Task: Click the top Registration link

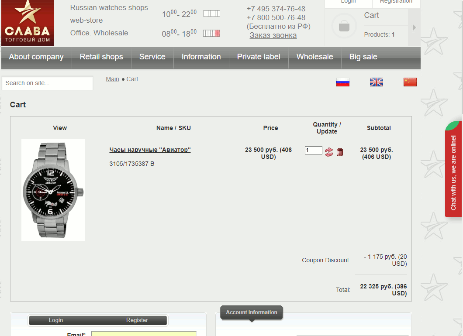Action: point(396,2)
